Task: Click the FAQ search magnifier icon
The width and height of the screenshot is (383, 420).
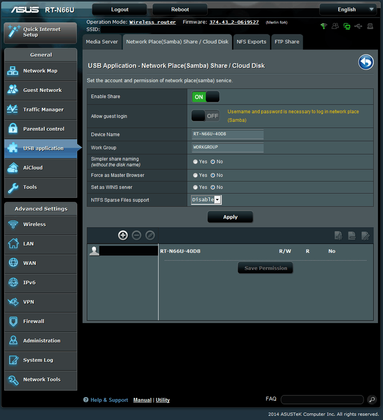Action: [x=372, y=400]
